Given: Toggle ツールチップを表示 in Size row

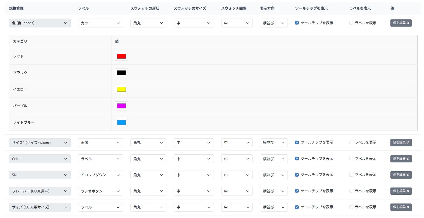Looking at the screenshot, I should point(297,175).
